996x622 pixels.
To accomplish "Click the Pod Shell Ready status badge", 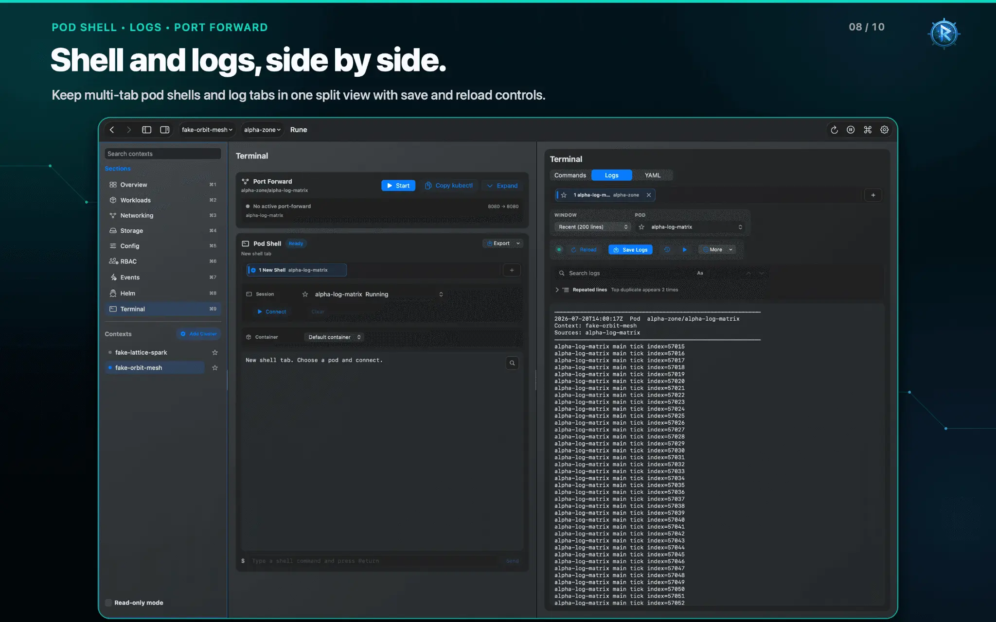I will pyautogui.click(x=296, y=244).
